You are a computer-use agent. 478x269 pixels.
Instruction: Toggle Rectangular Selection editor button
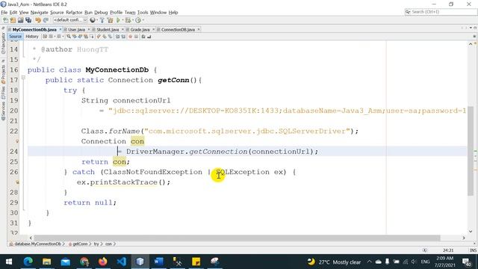[92, 37]
